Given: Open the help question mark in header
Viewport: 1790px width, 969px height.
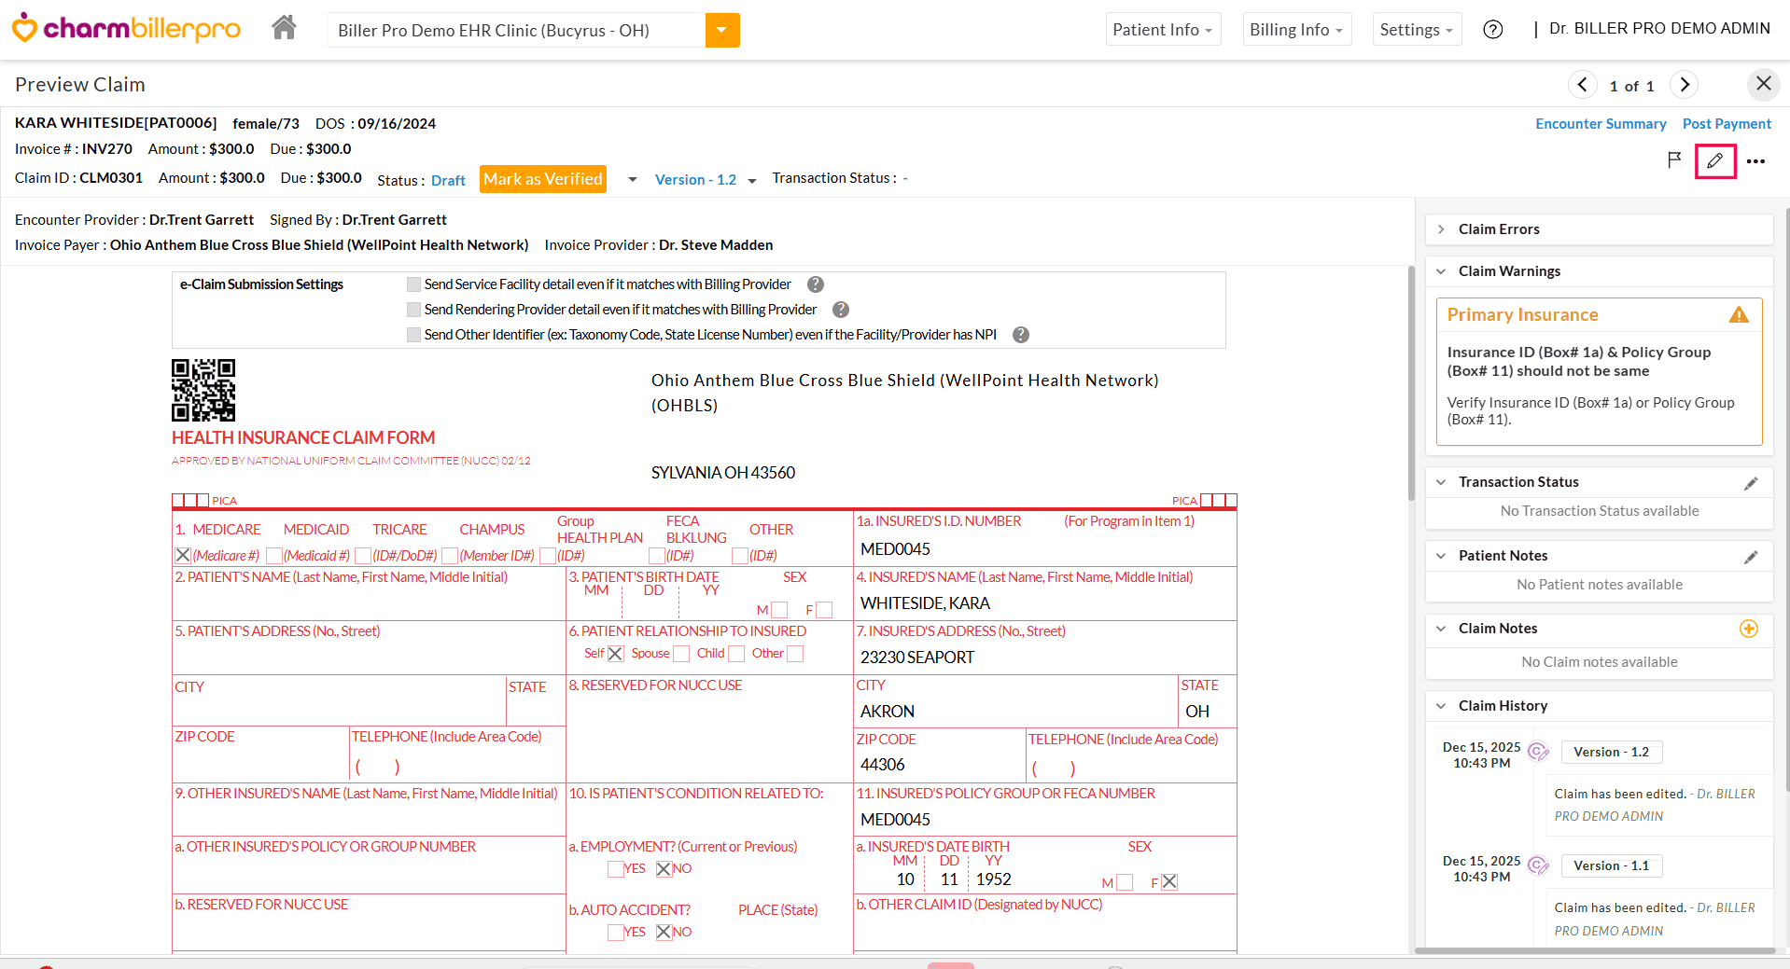Looking at the screenshot, I should [x=1493, y=30].
